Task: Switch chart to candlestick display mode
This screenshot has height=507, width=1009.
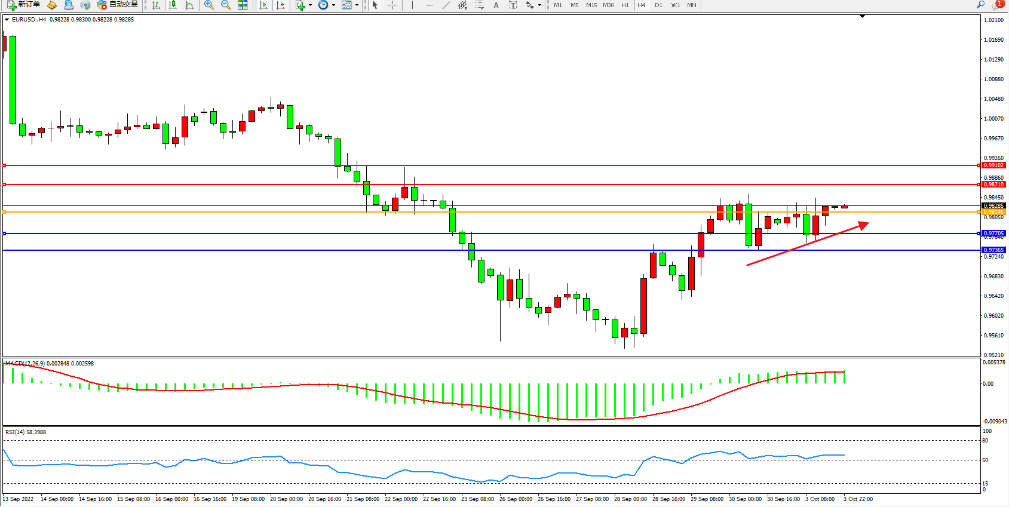Action: (173, 5)
